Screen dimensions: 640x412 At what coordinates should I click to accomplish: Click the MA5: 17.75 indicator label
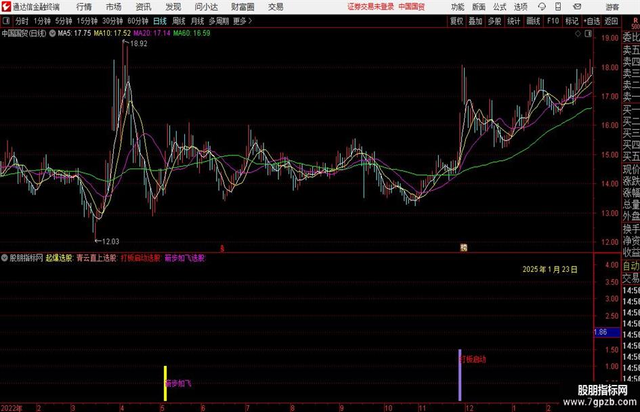[x=74, y=33]
